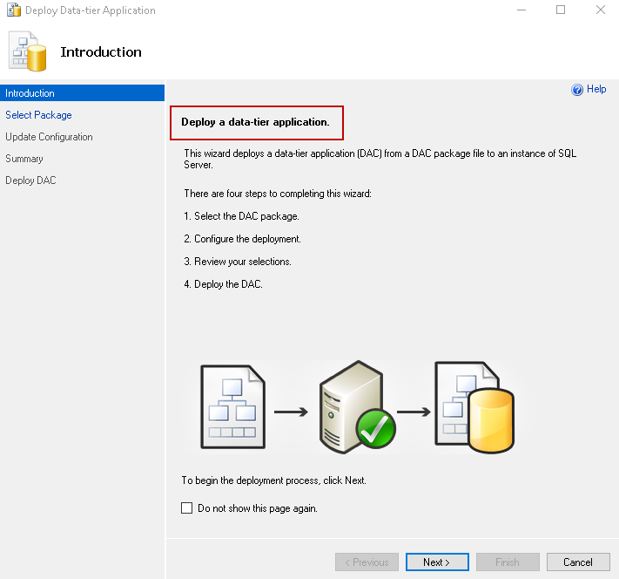This screenshot has height=579, width=619.
Task: Click the server with green checkmark illustration
Action: pyautogui.click(x=356, y=407)
